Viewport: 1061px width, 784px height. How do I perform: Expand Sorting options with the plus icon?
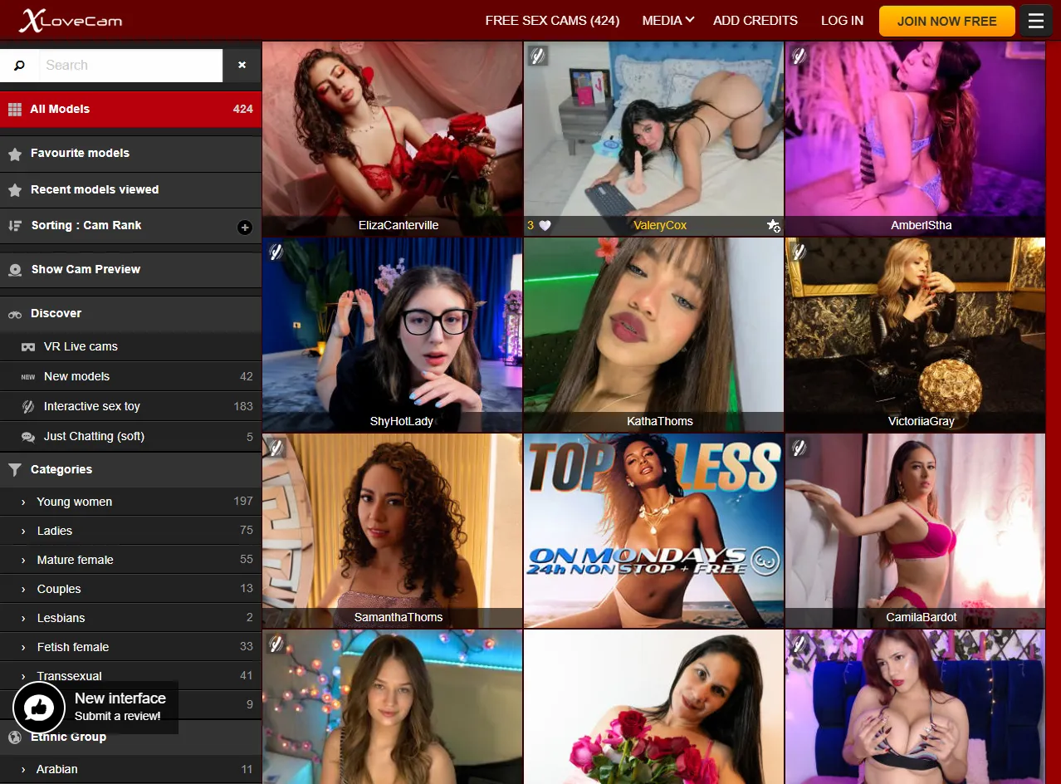pyautogui.click(x=245, y=226)
